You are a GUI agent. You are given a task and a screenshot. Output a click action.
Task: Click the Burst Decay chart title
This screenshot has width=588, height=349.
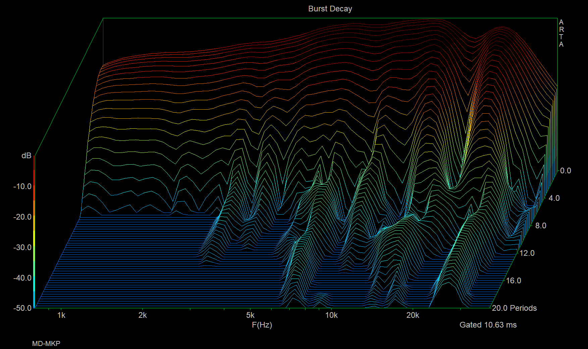pyautogui.click(x=330, y=9)
